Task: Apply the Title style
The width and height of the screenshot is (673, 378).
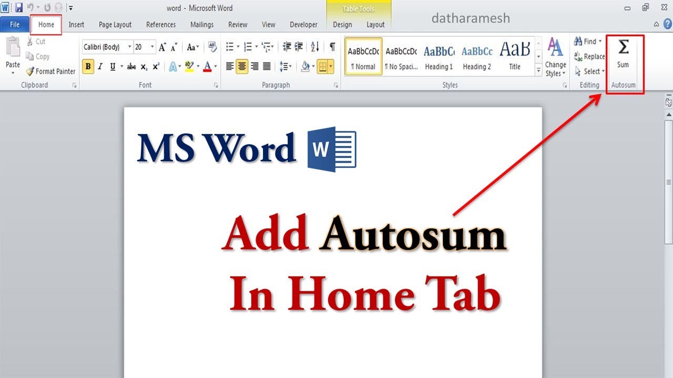Action: pyautogui.click(x=515, y=56)
